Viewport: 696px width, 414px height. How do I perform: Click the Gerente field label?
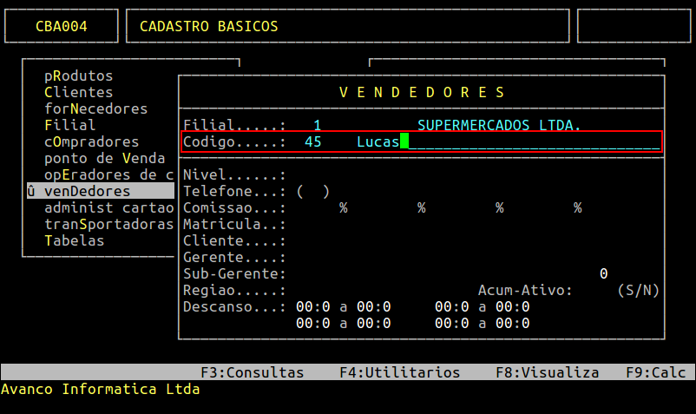[x=234, y=258]
